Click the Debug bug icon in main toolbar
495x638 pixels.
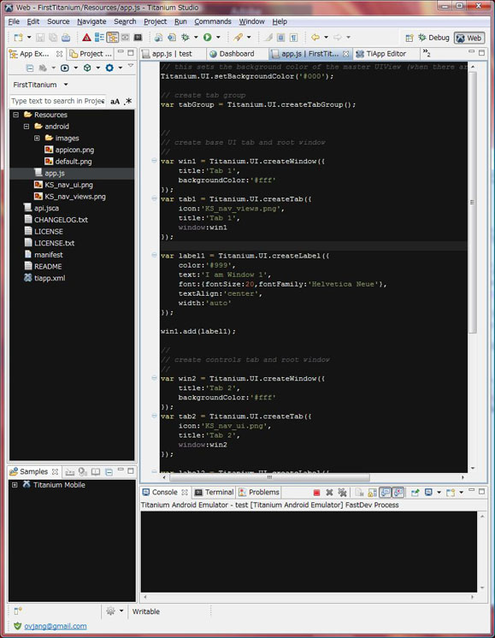pos(186,38)
